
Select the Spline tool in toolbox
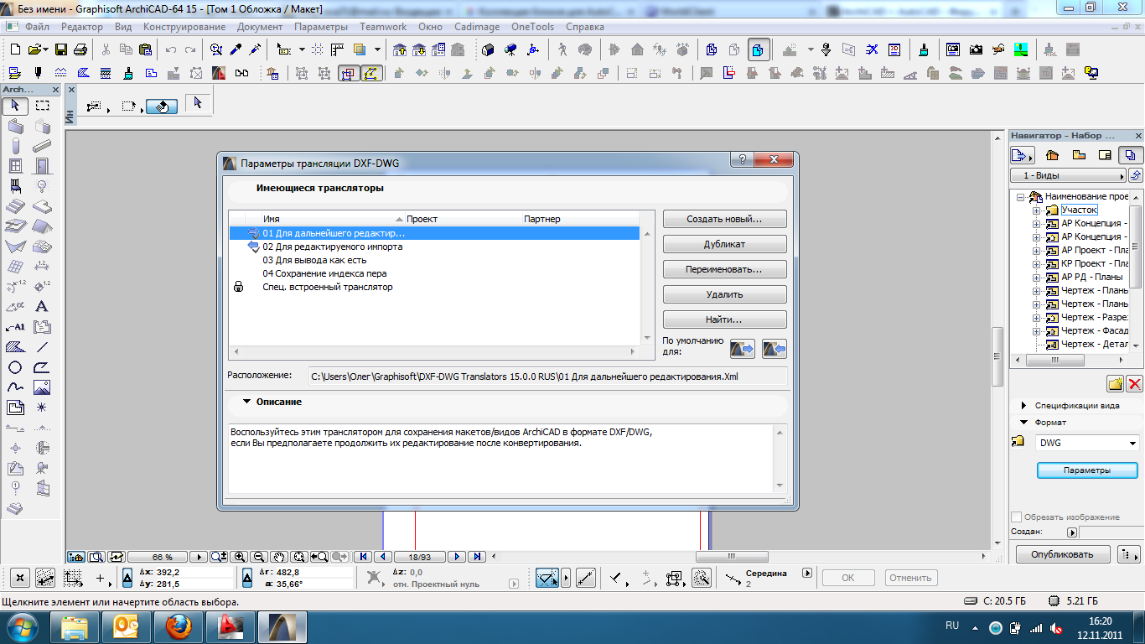click(x=15, y=387)
